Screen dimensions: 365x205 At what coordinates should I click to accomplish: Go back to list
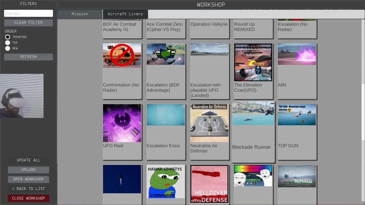click(x=29, y=188)
